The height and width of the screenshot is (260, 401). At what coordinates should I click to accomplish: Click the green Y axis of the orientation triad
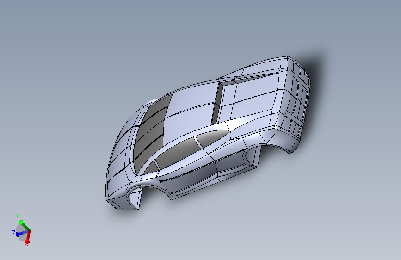click(x=25, y=226)
